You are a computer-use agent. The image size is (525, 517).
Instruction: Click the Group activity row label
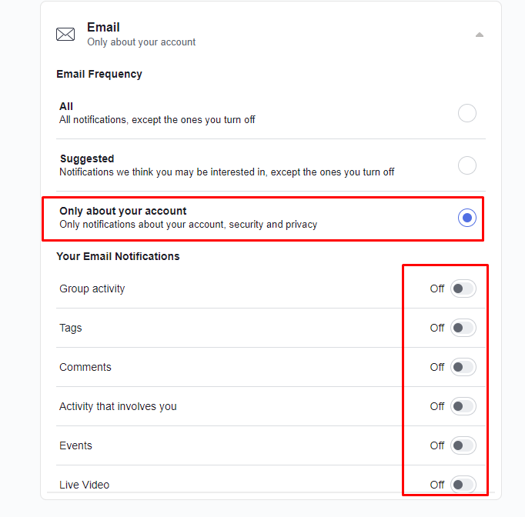tap(92, 289)
